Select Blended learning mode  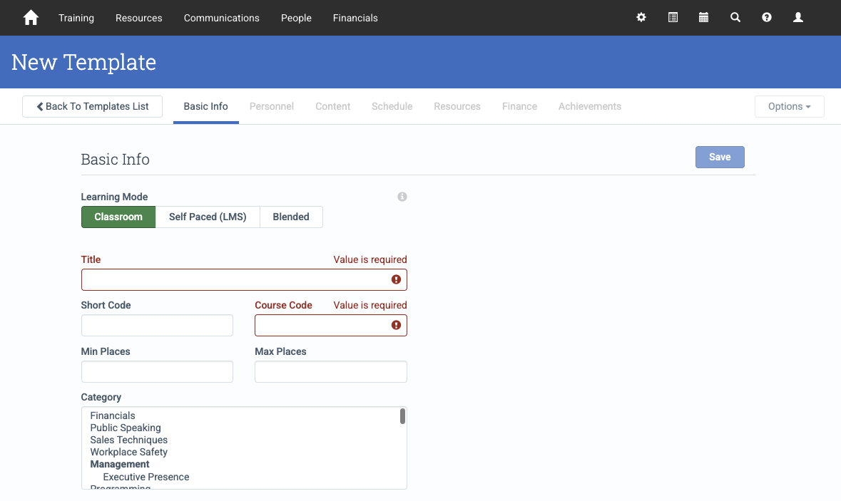pos(291,217)
